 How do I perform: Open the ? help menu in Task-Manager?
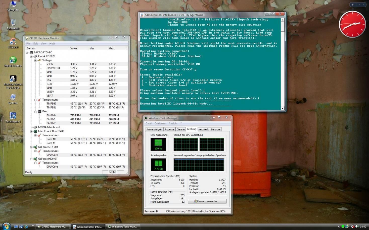click(x=181, y=123)
